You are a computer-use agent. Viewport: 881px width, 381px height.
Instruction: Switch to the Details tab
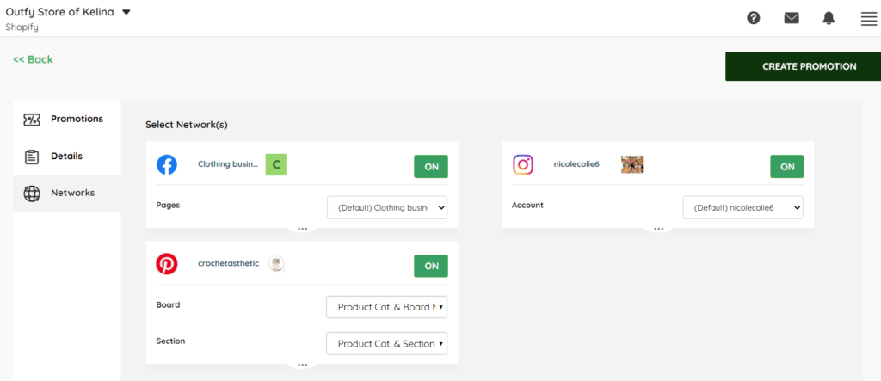pyautogui.click(x=67, y=157)
